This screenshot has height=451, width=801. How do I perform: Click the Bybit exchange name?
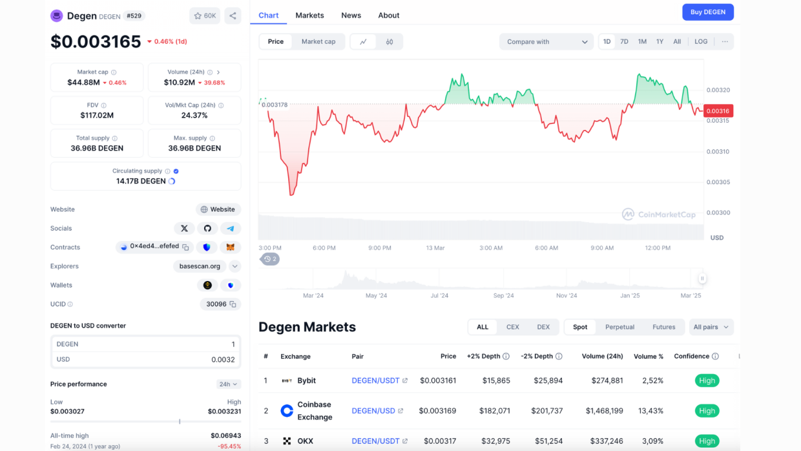[307, 381]
